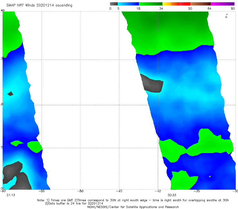Click the 'Data buffer is 24 hrs' note
This screenshot has width=238, height=209.
74,204
